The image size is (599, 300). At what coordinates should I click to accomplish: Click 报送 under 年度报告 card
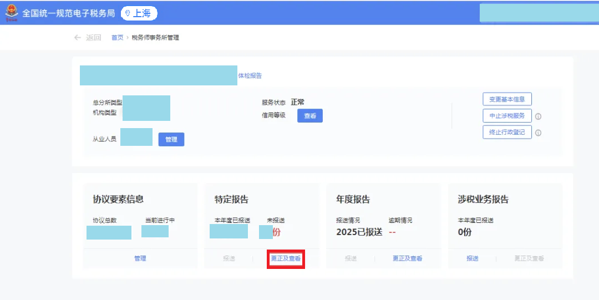click(x=351, y=259)
